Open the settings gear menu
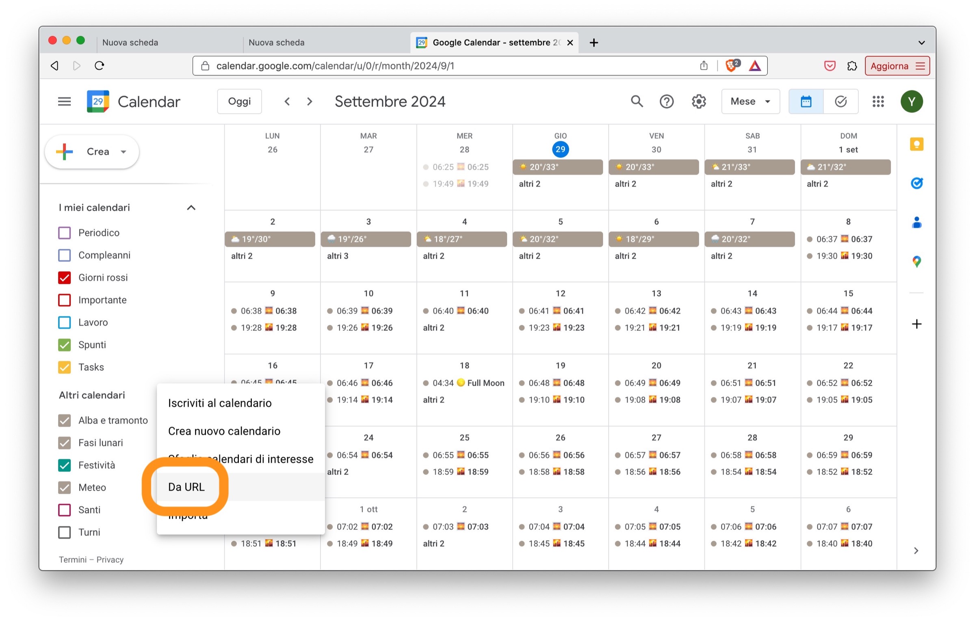 click(698, 101)
